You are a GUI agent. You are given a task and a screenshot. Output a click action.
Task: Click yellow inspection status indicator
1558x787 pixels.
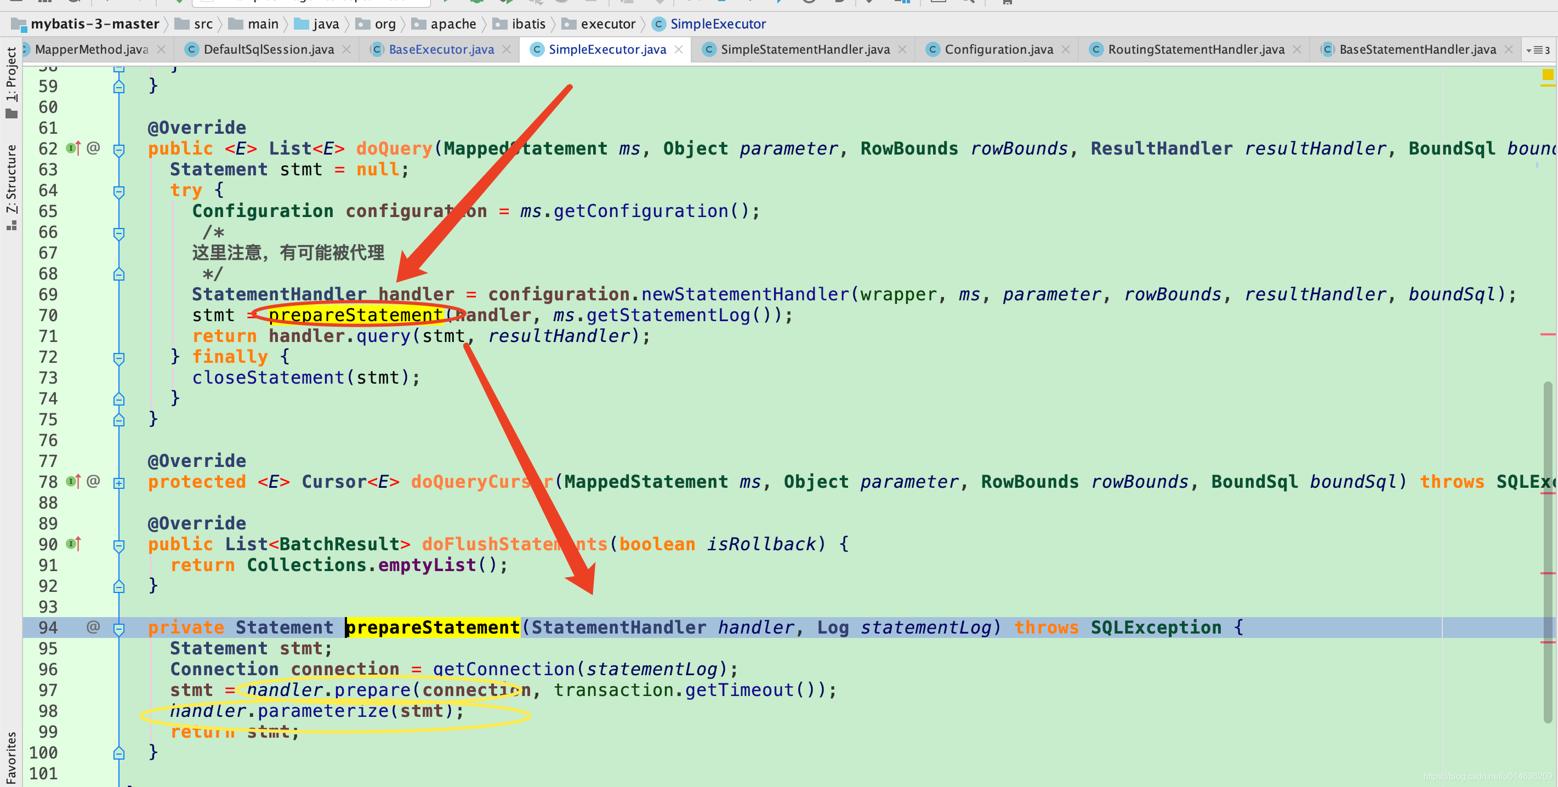coord(1547,75)
